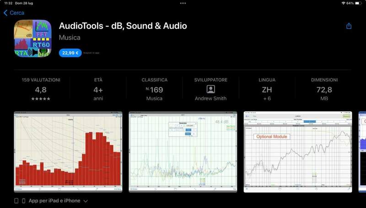
Task: Open the Optional Module screenshot
Action: point(297,151)
